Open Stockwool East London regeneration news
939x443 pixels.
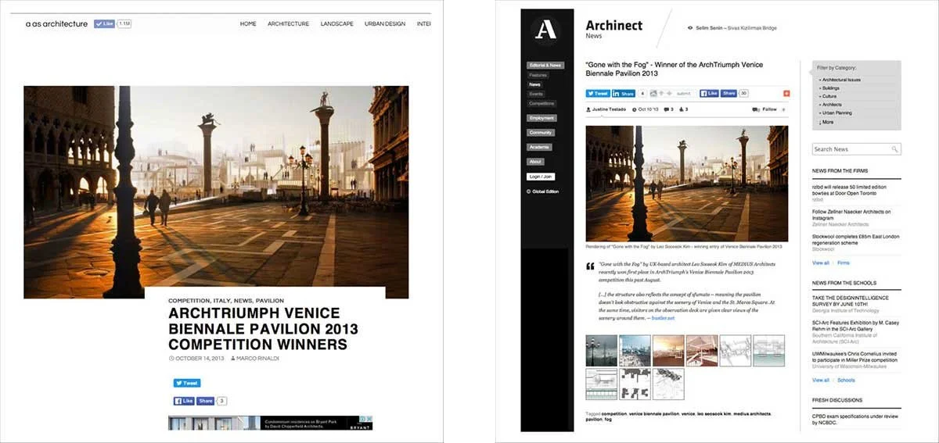pos(856,241)
